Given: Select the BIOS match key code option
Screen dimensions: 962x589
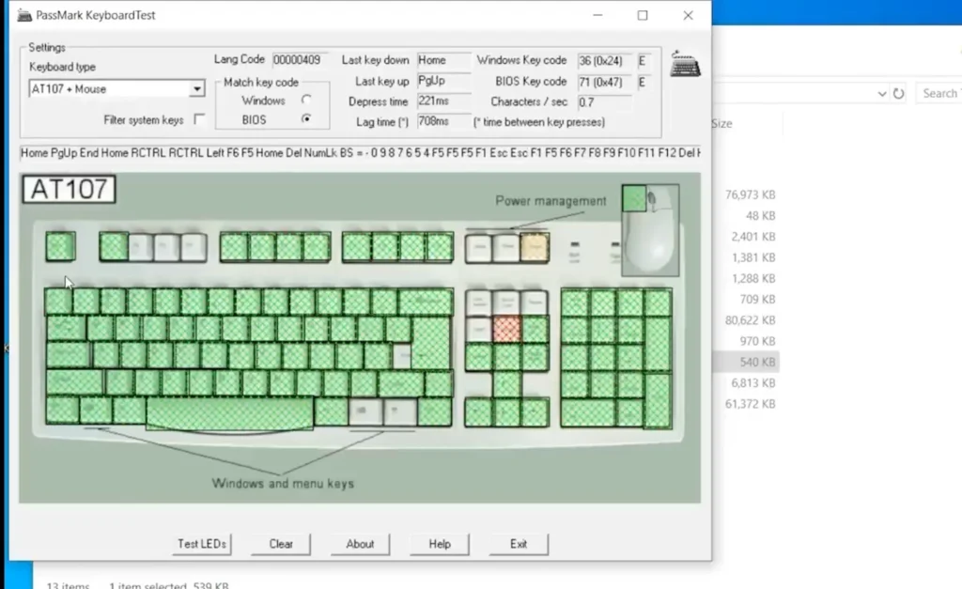Looking at the screenshot, I should tap(305, 119).
